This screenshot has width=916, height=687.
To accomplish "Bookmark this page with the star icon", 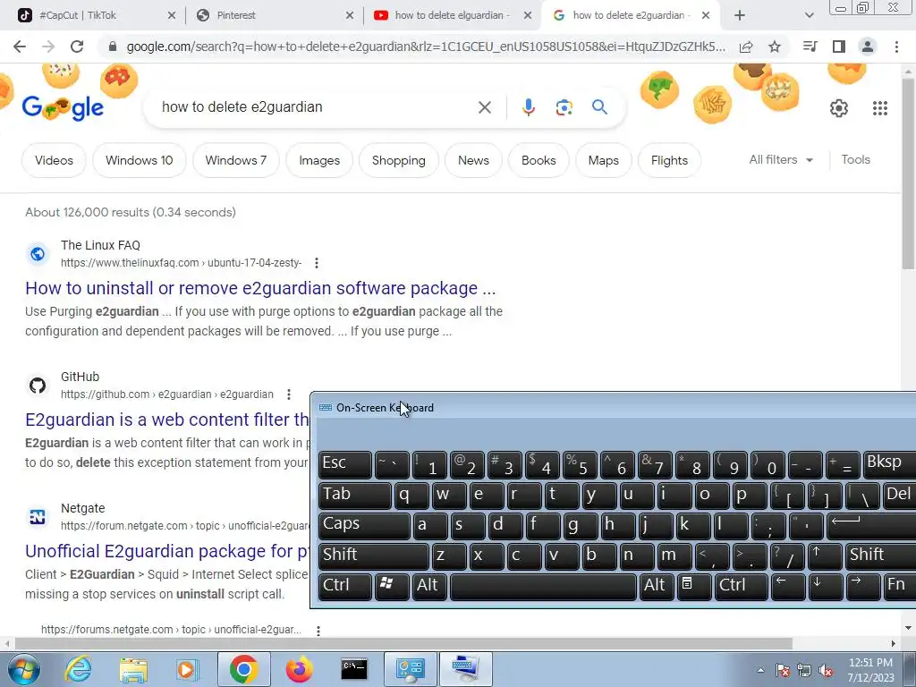I will (775, 47).
